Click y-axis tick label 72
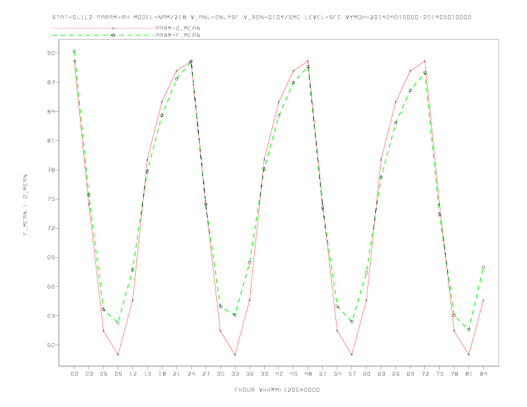 click(x=51, y=228)
